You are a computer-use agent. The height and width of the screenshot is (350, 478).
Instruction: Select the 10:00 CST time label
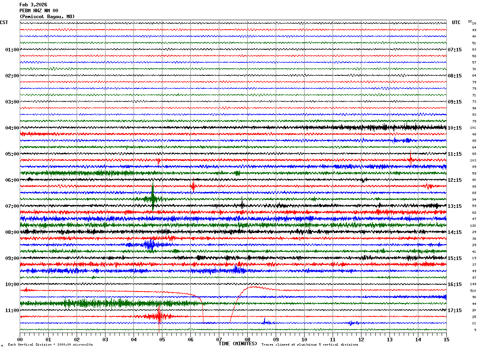coord(12,284)
